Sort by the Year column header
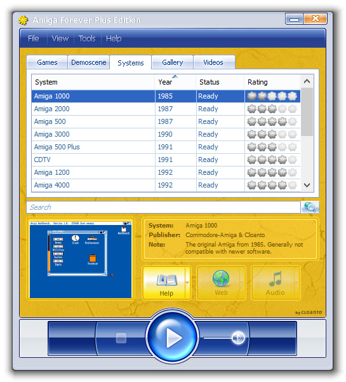The image size is (346, 382). pyautogui.click(x=175, y=82)
